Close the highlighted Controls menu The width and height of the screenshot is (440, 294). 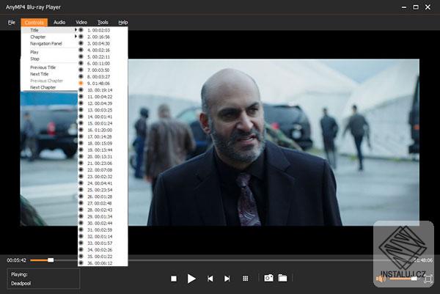(34, 23)
